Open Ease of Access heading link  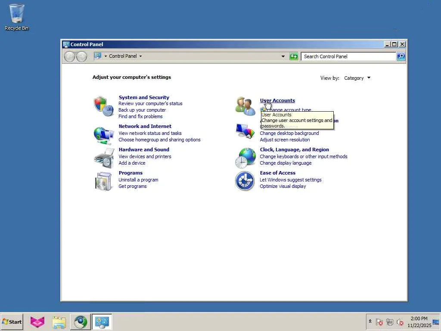(x=278, y=173)
